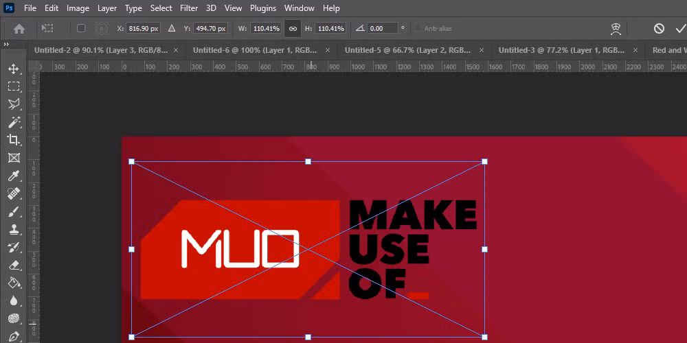Open the Plugins menu
Screen dimensions: 687x343
[x=263, y=8]
